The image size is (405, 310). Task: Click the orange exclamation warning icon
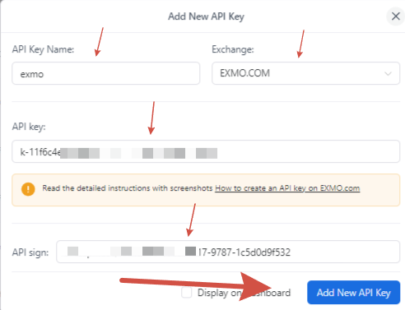pos(28,189)
